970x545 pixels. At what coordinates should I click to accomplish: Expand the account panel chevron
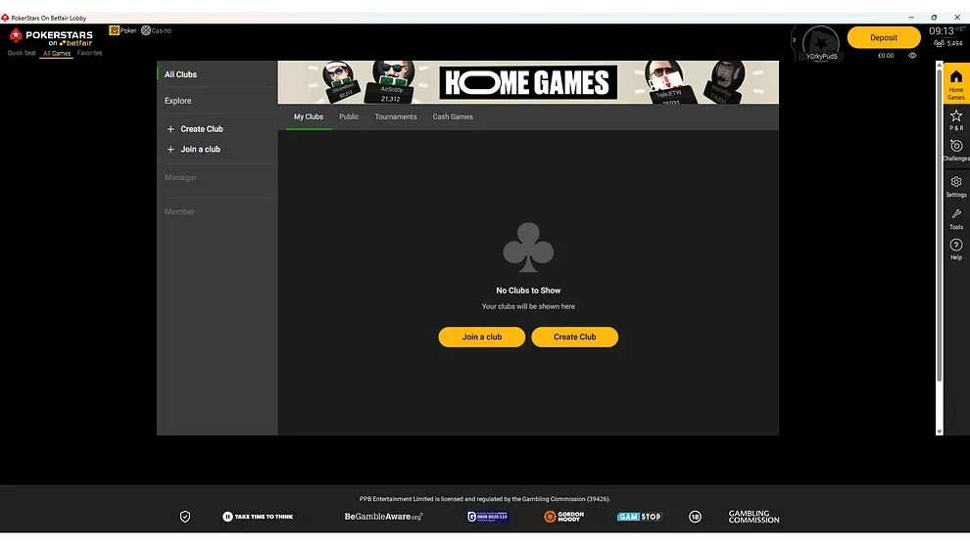[795, 40]
